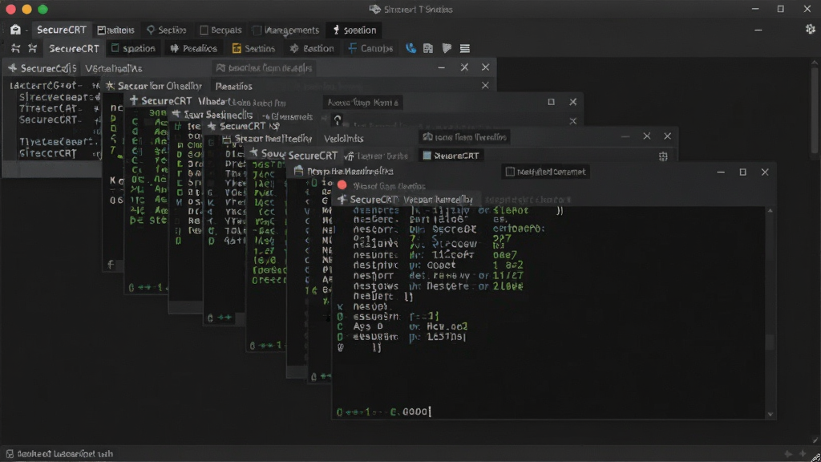Image resolution: width=821 pixels, height=462 pixels.
Task: Click the star icon of the second window's title
Action: coord(110,85)
